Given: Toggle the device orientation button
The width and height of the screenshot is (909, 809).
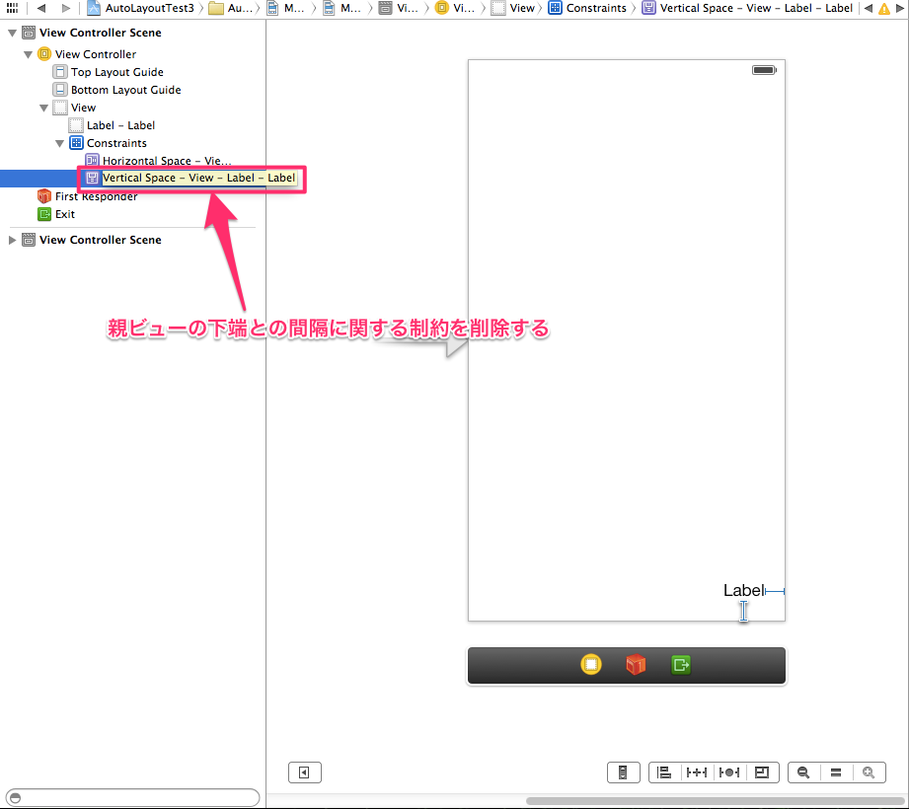Looking at the screenshot, I should [x=623, y=772].
